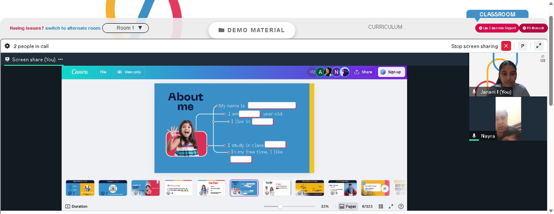
Task: Click the About me slide title
Action: [186, 102]
